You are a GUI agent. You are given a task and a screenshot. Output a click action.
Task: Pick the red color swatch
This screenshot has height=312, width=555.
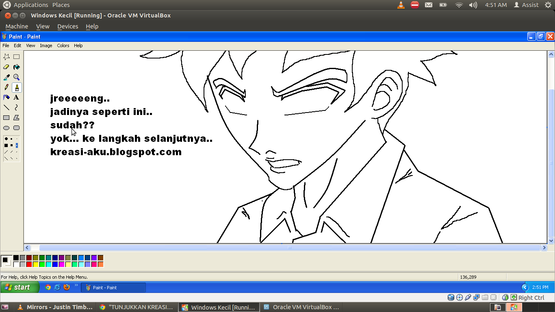pyautogui.click(x=29, y=264)
